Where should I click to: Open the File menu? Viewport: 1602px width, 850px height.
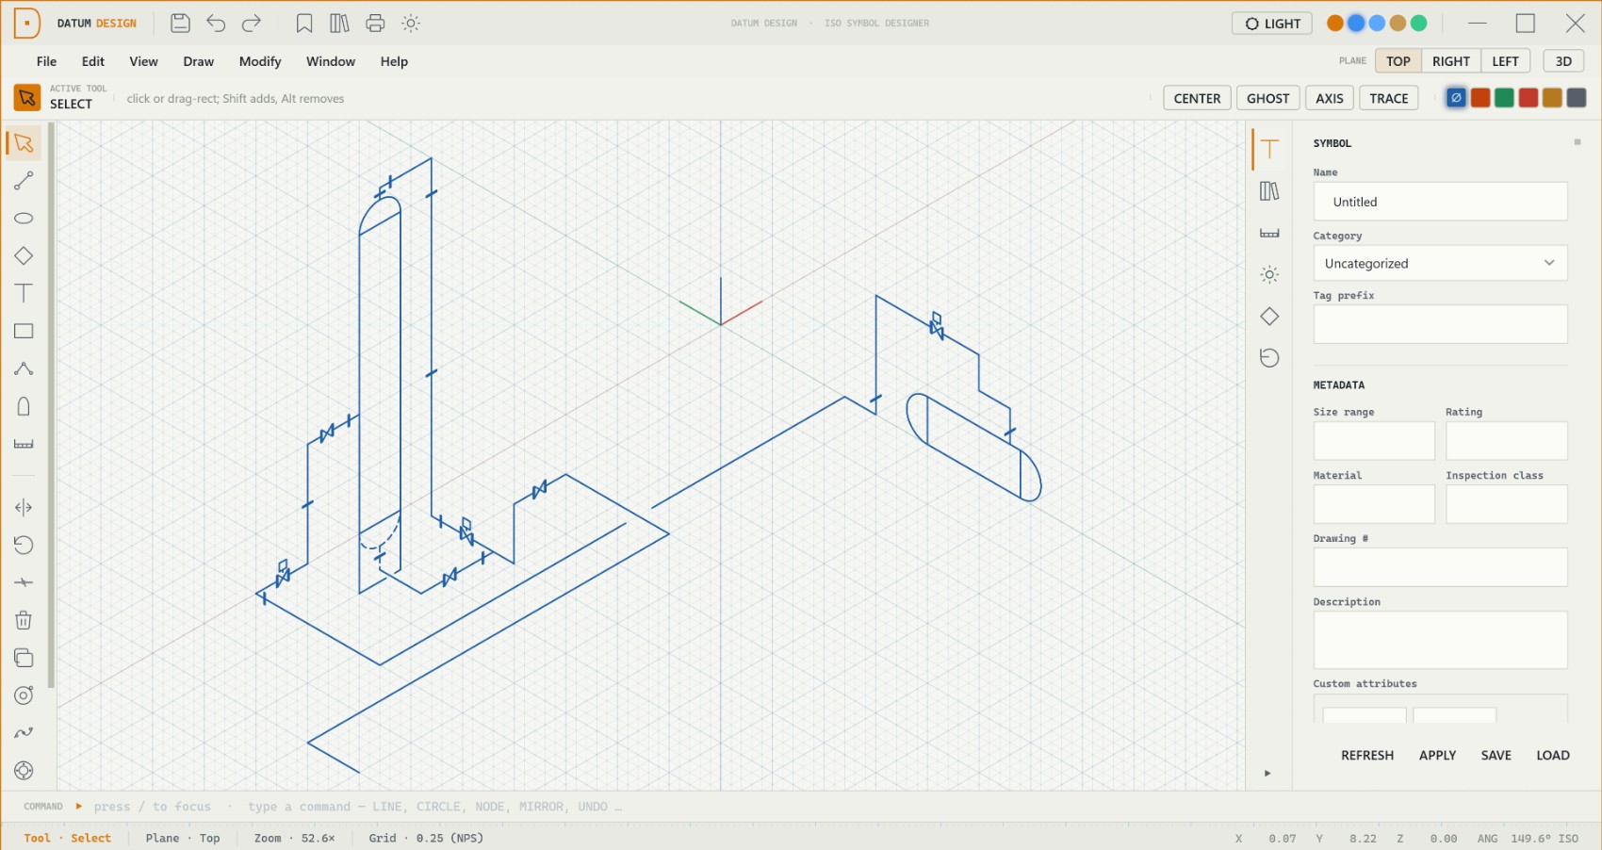tap(46, 61)
